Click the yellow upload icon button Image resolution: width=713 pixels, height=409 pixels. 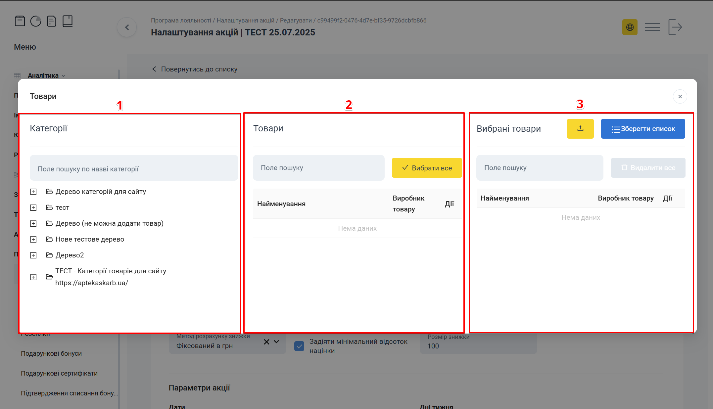[580, 129]
